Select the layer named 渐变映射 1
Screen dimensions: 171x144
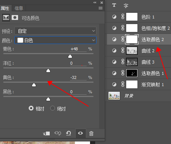click(153, 85)
